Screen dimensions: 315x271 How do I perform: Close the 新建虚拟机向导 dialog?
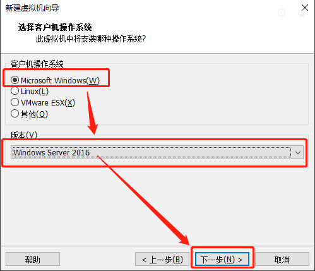pos(305,8)
